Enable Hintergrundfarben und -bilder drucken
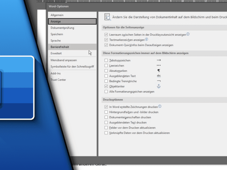Screen dimensions: 227x170 (106, 112)
